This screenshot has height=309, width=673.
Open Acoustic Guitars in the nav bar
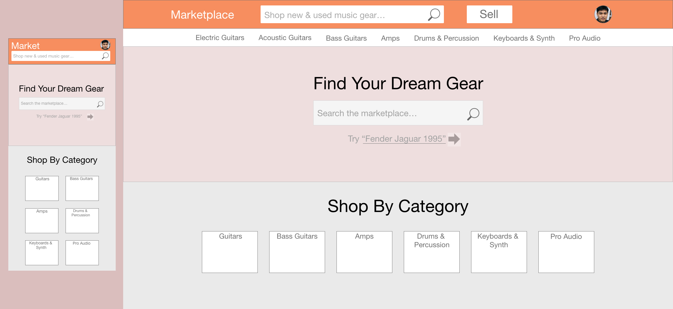[x=285, y=38]
